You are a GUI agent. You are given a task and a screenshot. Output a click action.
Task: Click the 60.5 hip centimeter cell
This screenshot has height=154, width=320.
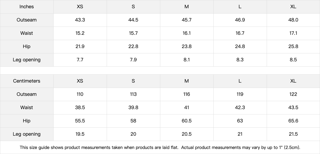click(x=187, y=121)
